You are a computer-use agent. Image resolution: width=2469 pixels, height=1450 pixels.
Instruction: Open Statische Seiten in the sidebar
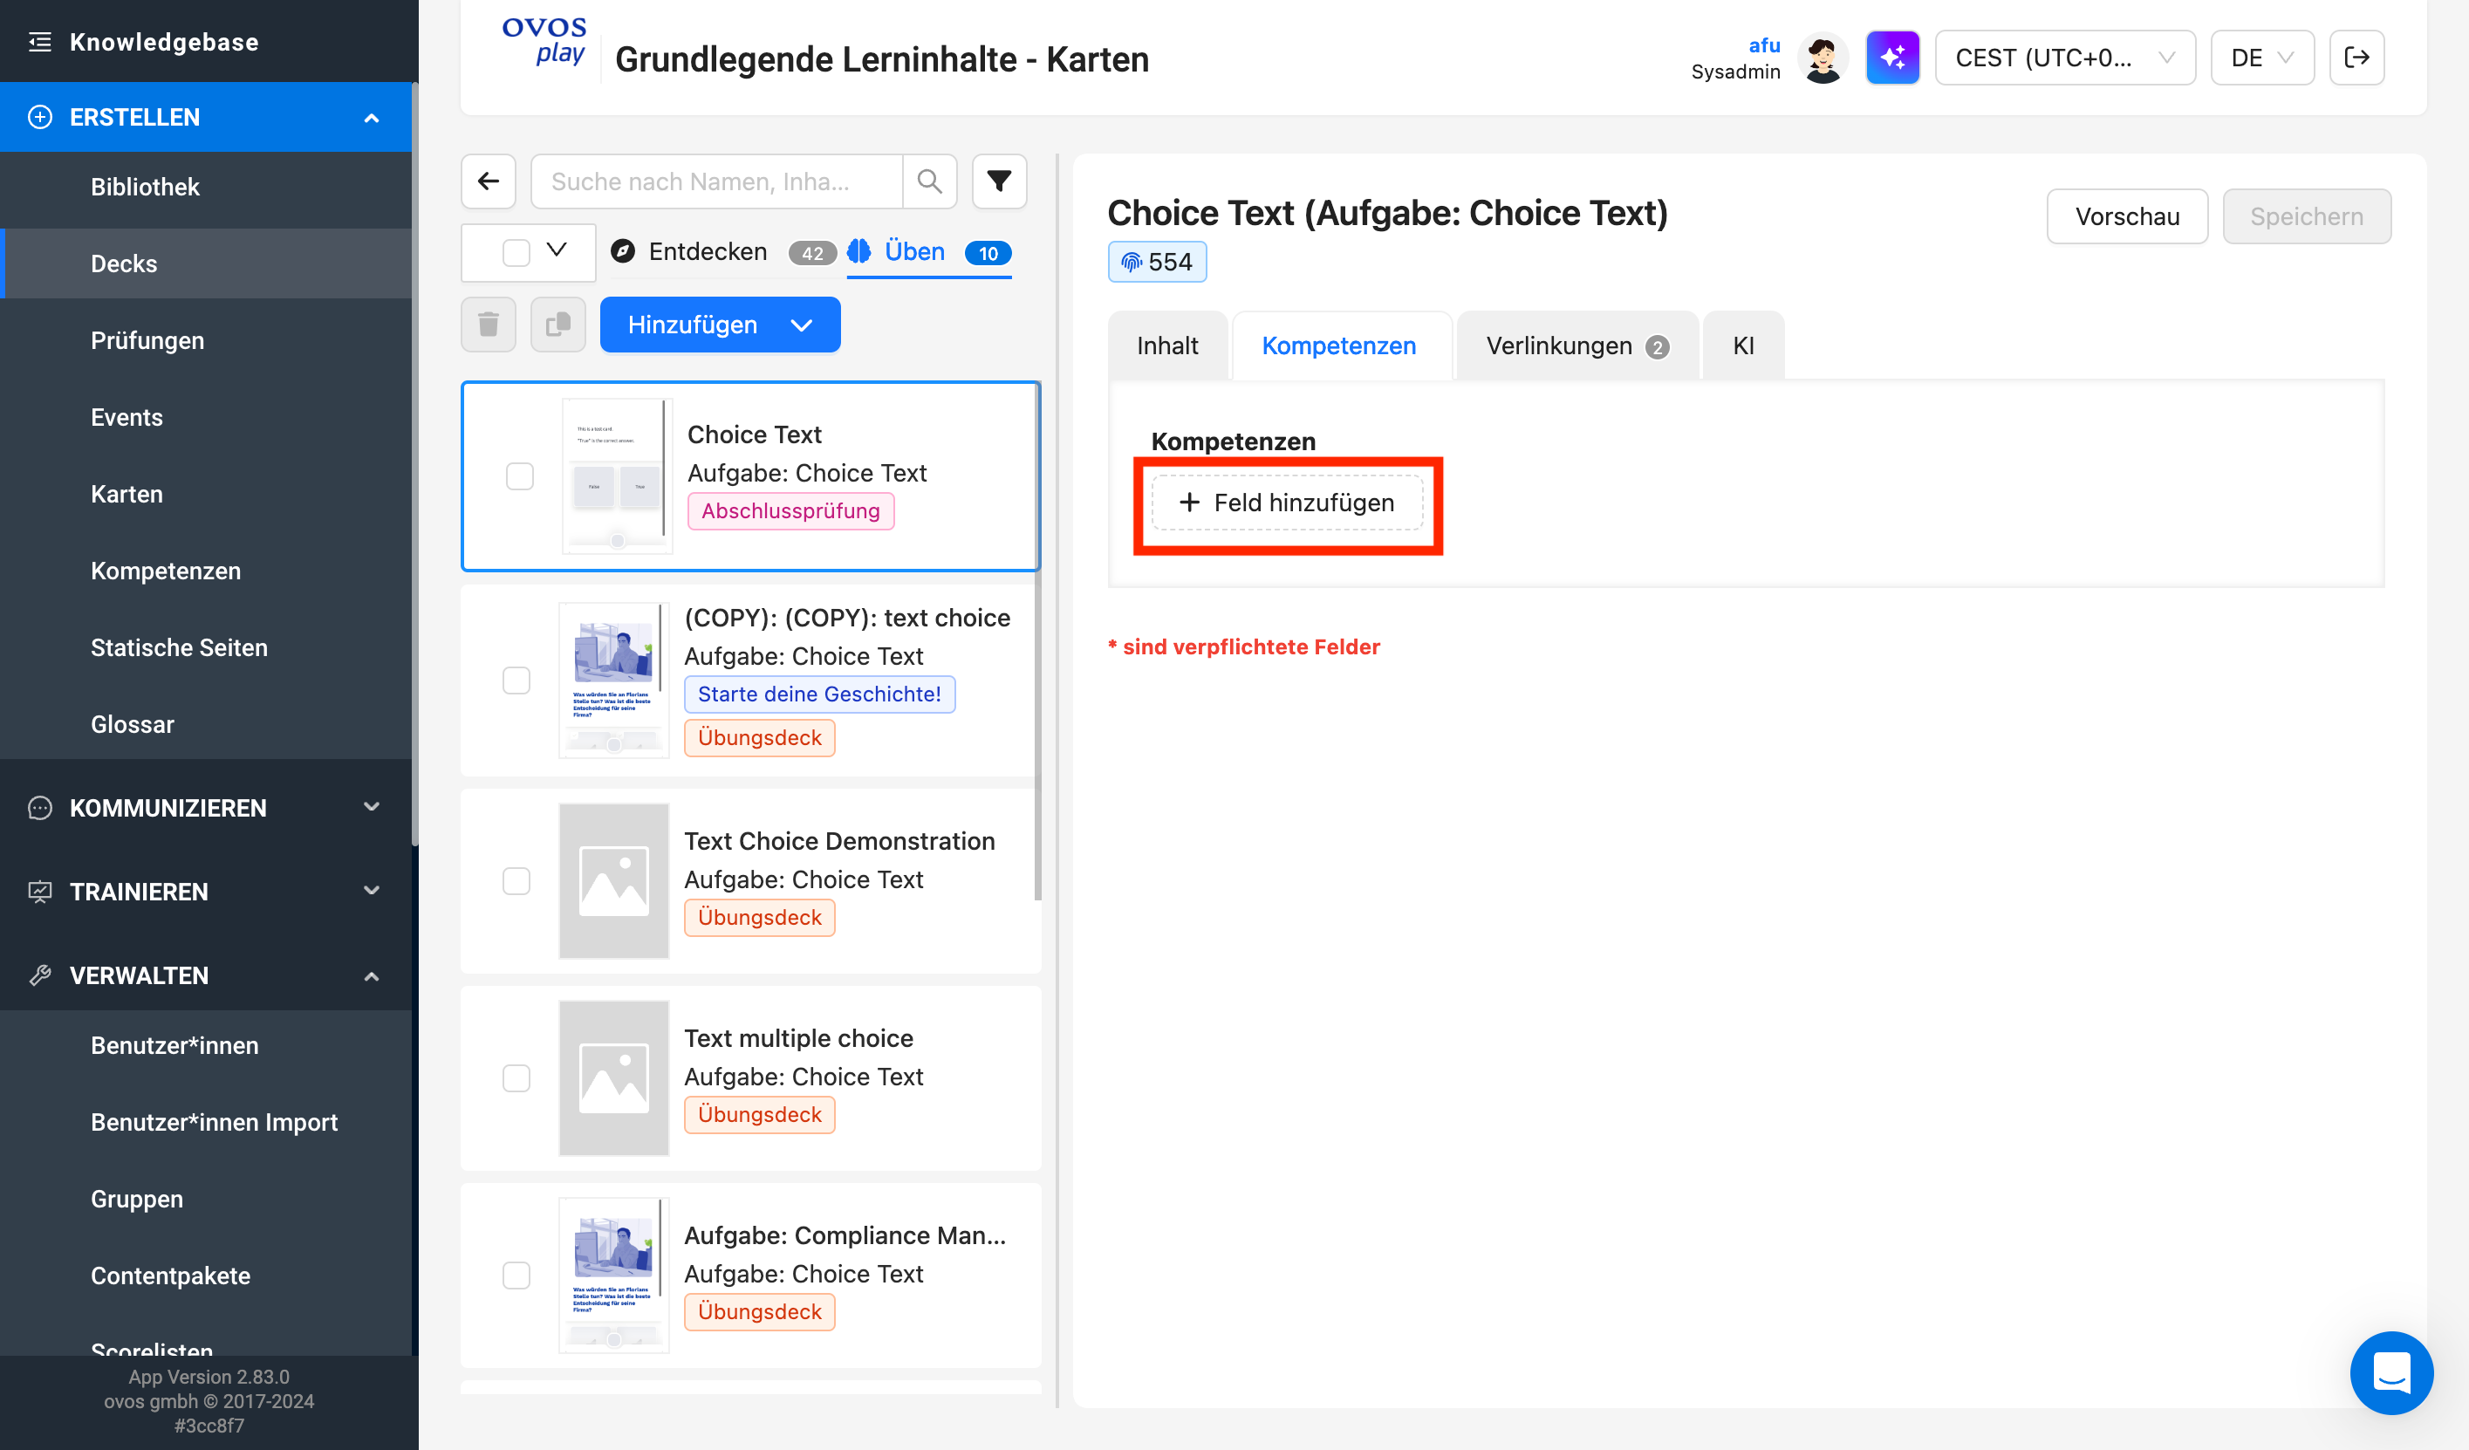(x=206, y=646)
